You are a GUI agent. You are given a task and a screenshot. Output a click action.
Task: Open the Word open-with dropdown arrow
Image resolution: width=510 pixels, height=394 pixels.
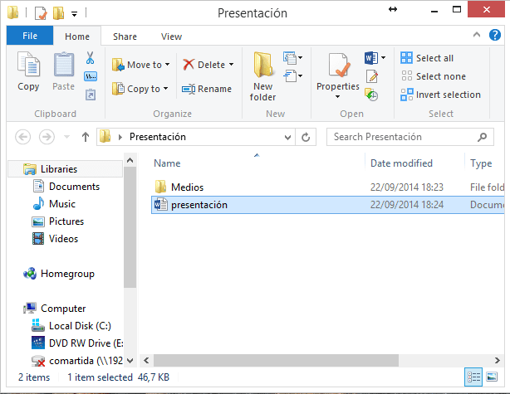pyautogui.click(x=383, y=58)
